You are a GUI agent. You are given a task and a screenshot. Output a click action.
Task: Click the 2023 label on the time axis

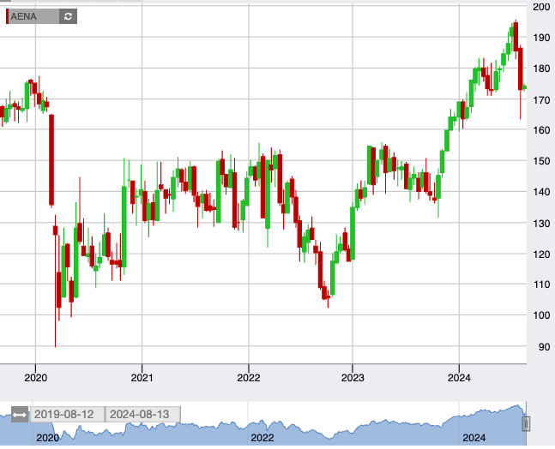pyautogui.click(x=353, y=378)
